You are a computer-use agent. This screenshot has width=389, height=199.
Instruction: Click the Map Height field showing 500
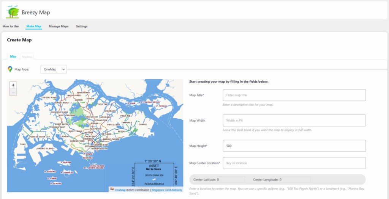pos(294,146)
